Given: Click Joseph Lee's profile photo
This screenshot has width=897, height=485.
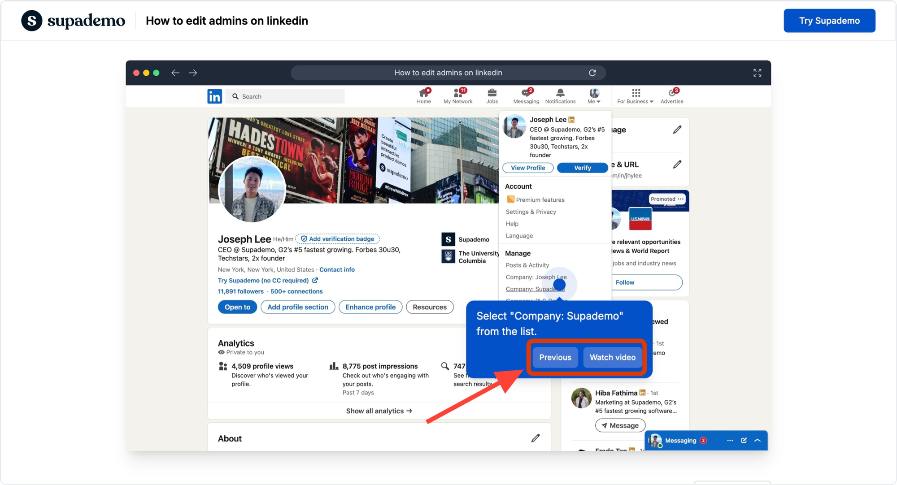Looking at the screenshot, I should [x=252, y=190].
